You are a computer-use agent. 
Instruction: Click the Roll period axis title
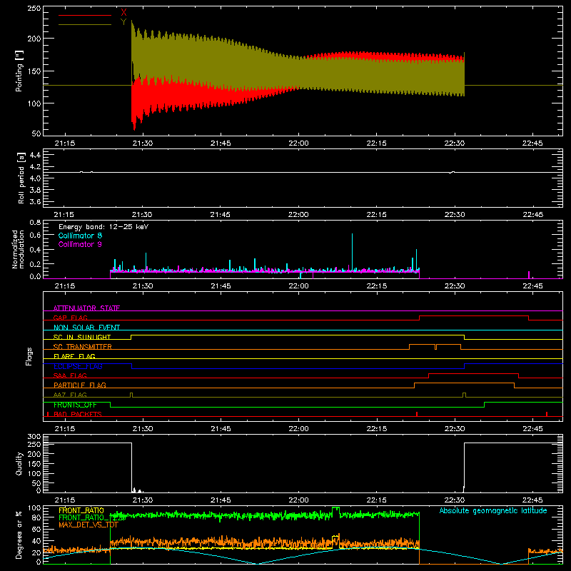(21, 178)
